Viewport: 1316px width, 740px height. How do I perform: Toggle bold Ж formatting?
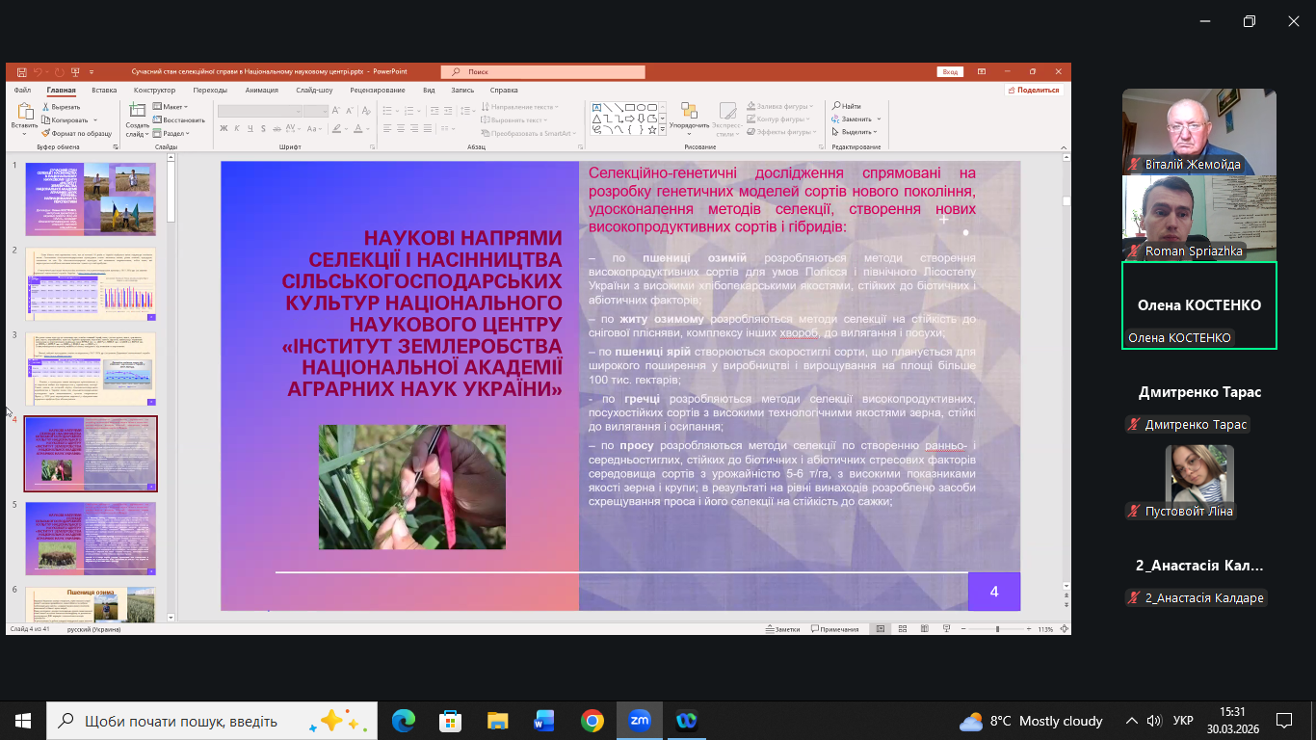point(224,128)
